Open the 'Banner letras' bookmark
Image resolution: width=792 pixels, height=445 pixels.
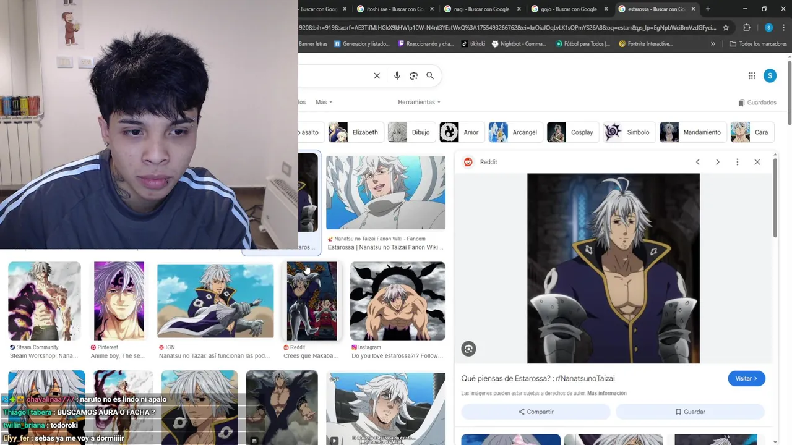point(313,44)
